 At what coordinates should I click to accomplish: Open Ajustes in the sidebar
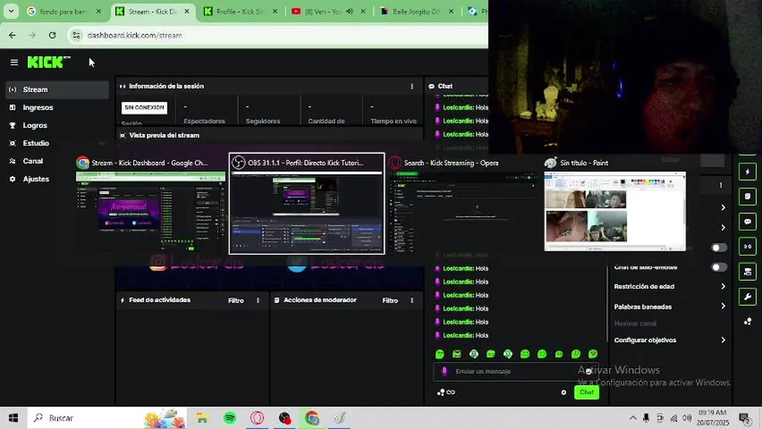click(x=57, y=179)
